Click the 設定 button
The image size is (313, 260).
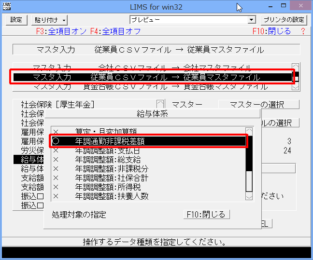coord(16,20)
